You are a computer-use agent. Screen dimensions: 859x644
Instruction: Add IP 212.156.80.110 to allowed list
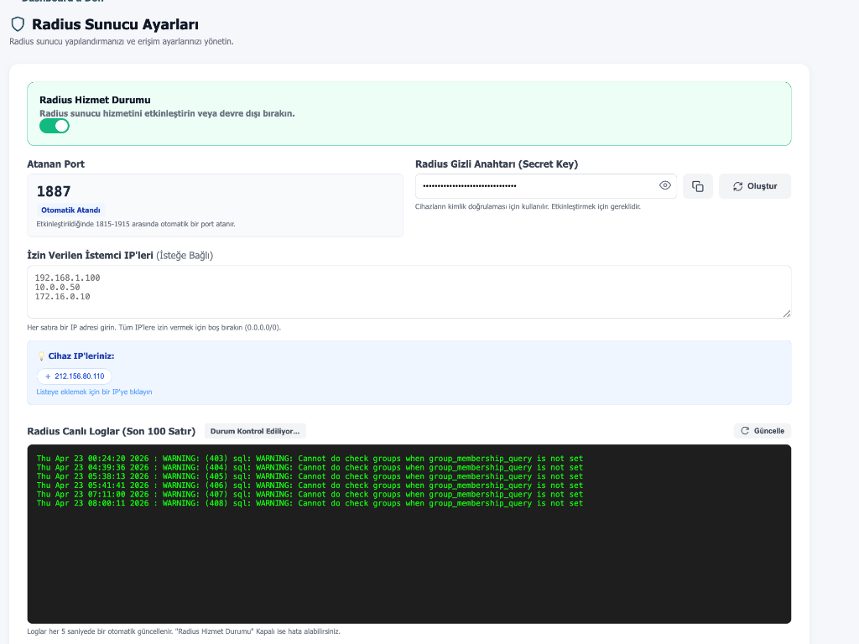pos(78,377)
